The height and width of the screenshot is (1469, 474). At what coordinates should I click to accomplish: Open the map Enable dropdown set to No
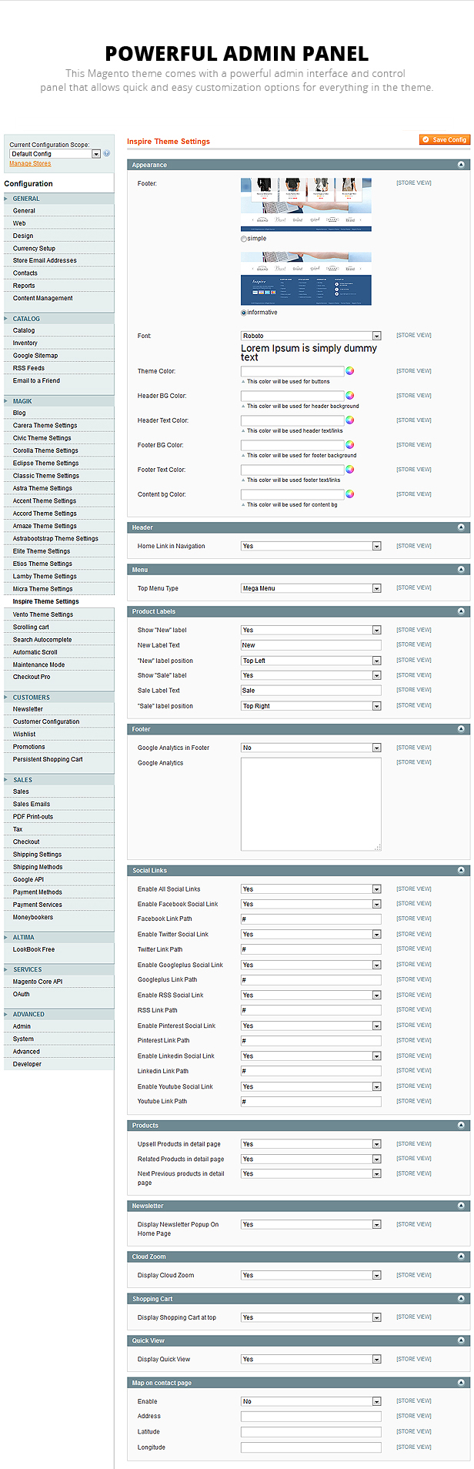click(x=311, y=1401)
